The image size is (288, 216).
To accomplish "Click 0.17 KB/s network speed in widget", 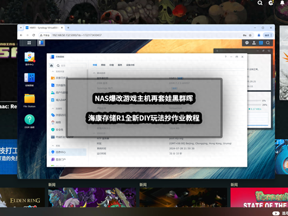I will click(256, 109).
